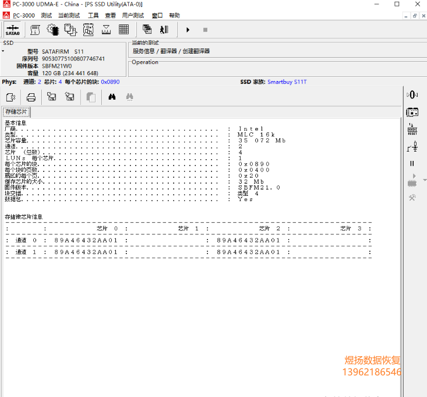This screenshot has height=397, width=427.
Task: Click the ruler measurement test icon
Action: [106, 30]
